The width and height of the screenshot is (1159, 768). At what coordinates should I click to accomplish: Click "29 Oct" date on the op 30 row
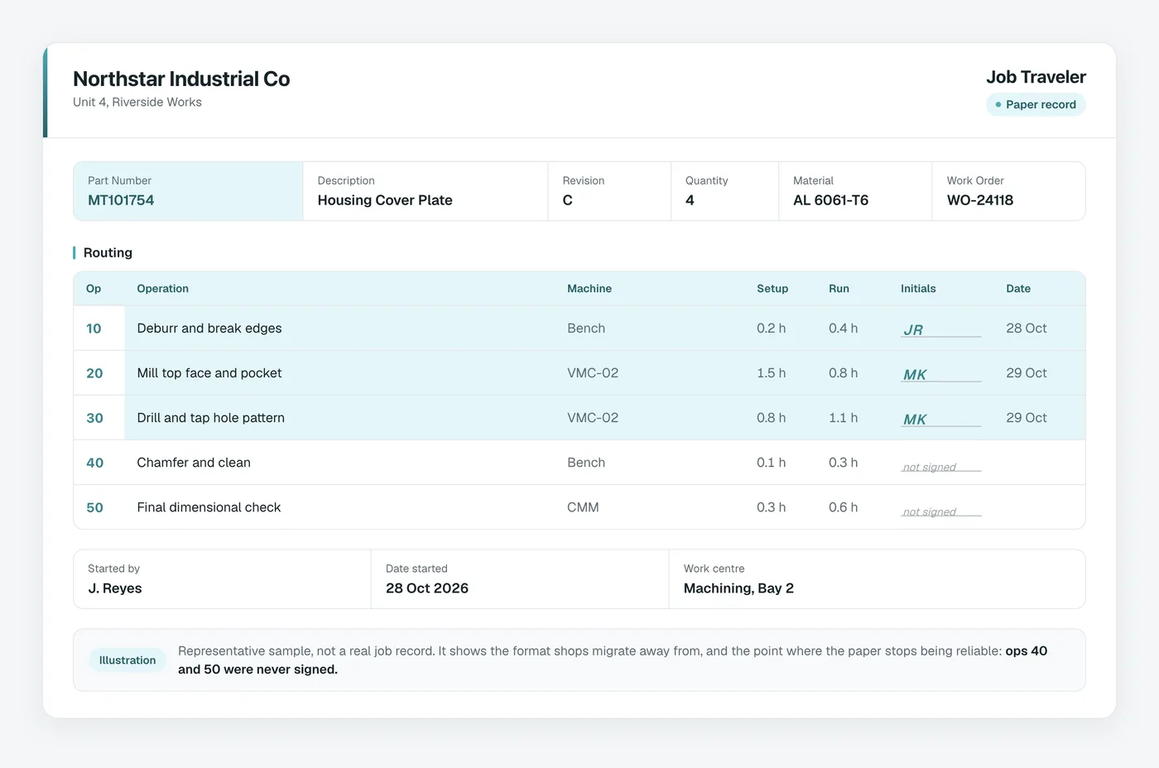click(1027, 418)
